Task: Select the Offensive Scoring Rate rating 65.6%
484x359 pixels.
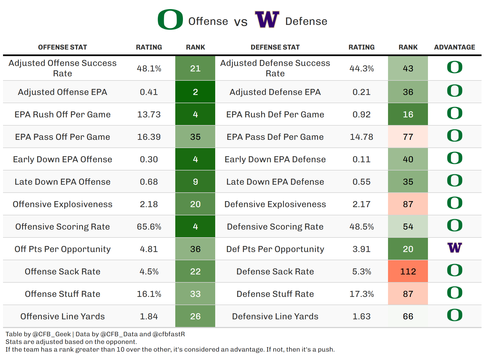Action: 149,227
